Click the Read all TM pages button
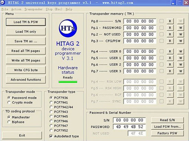The width and height of the screenshot is (189, 141). (26, 51)
